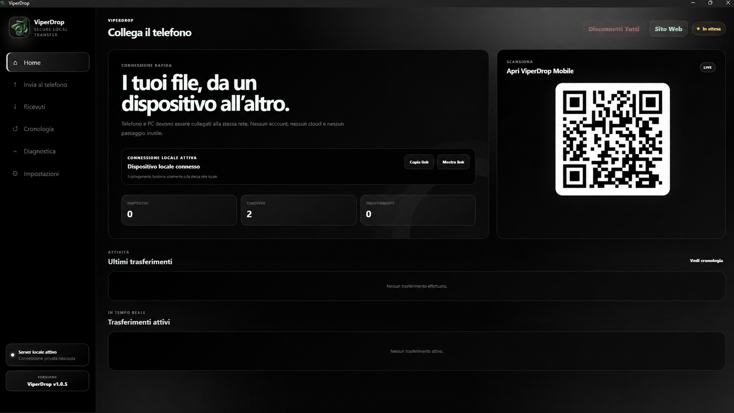Click the text Nessun trasferimento effettuato.
This screenshot has height=413, width=734.
pyautogui.click(x=417, y=286)
